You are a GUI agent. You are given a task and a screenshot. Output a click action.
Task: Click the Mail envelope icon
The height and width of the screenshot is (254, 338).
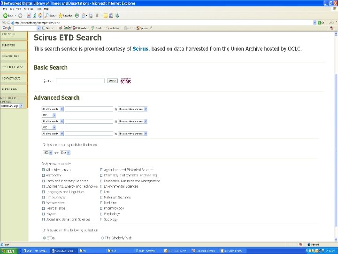pos(84,16)
